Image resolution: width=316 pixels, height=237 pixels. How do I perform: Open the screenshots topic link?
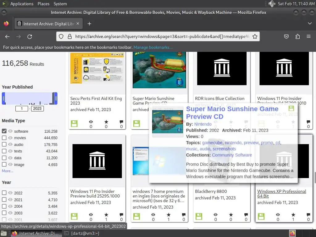(x=224, y=149)
